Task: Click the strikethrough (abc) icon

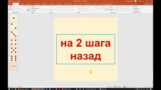Action: 49,10
